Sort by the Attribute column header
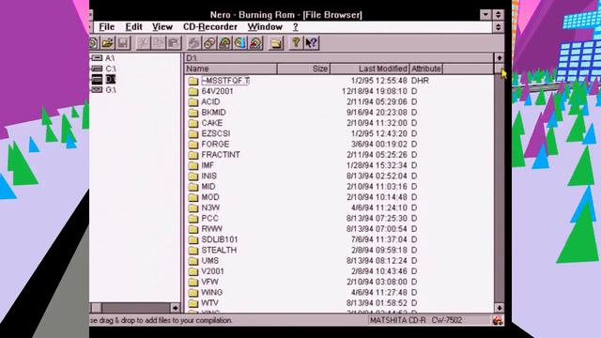The height and width of the screenshot is (338, 601). coord(425,69)
